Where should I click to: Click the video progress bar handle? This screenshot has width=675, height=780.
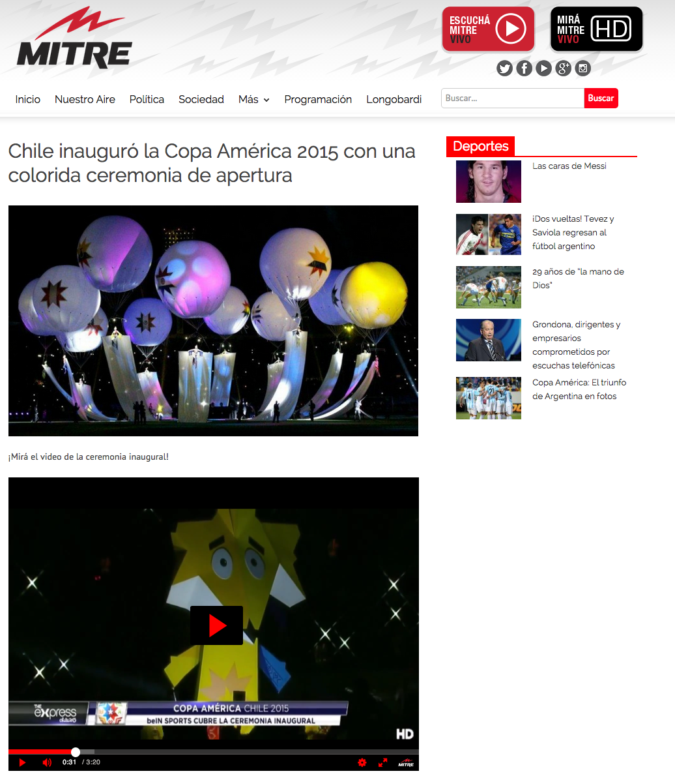[x=75, y=752]
